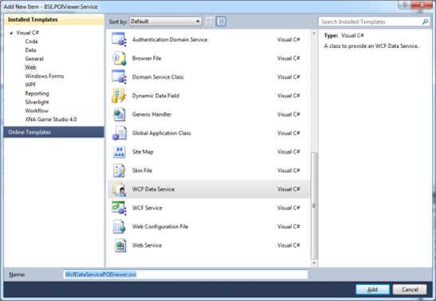The width and height of the screenshot is (436, 301).
Task: Select the 'Site Map' label
Action: (143, 152)
